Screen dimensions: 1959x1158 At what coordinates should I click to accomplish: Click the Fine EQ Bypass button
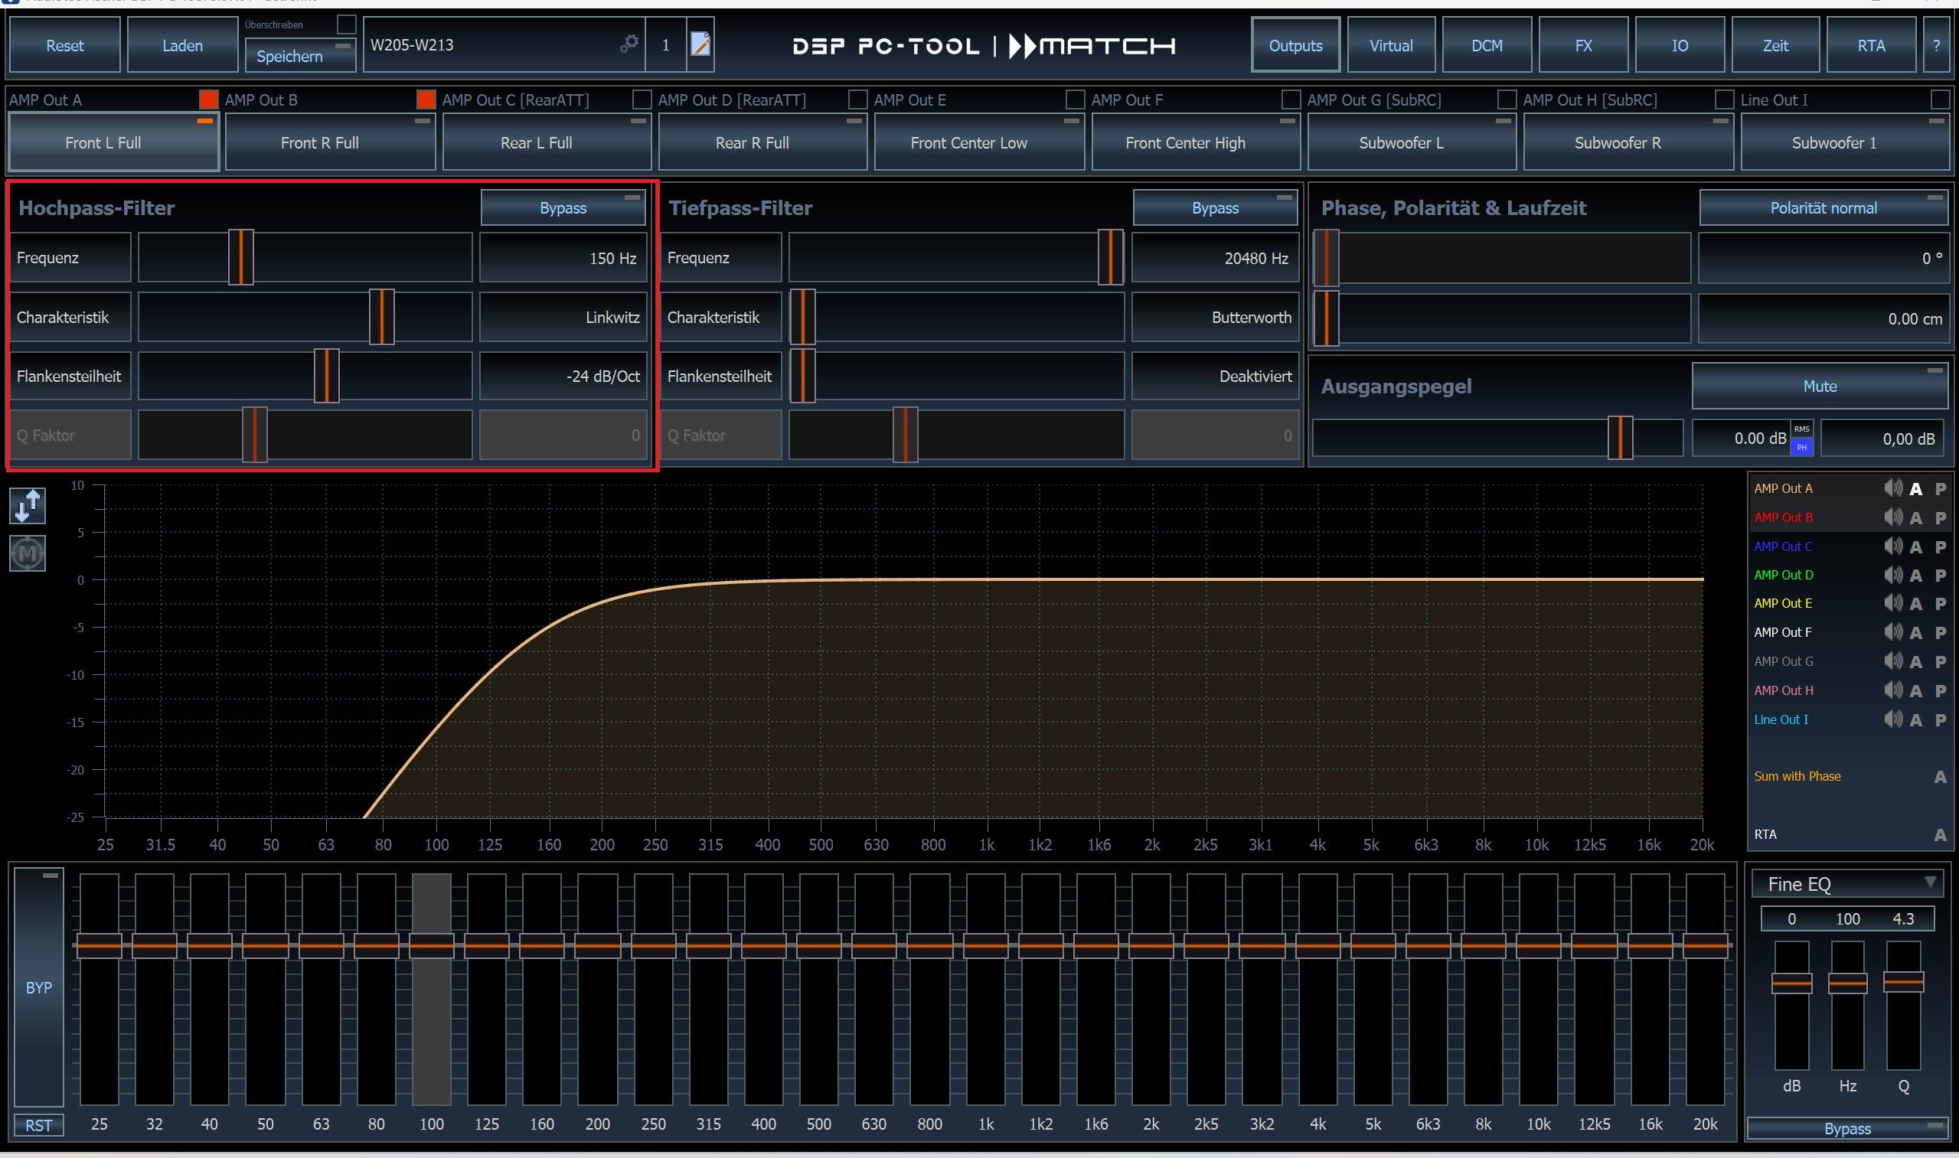click(1846, 1128)
